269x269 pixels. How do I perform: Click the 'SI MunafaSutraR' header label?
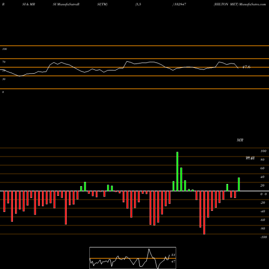click(x=66, y=4)
